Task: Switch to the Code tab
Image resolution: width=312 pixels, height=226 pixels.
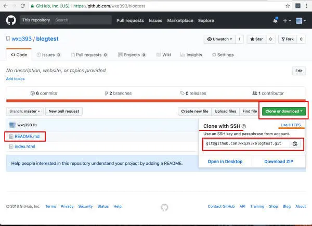Action: point(19,55)
